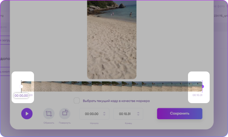
Task: Increase start time with the up arrow
Action: 104,112
